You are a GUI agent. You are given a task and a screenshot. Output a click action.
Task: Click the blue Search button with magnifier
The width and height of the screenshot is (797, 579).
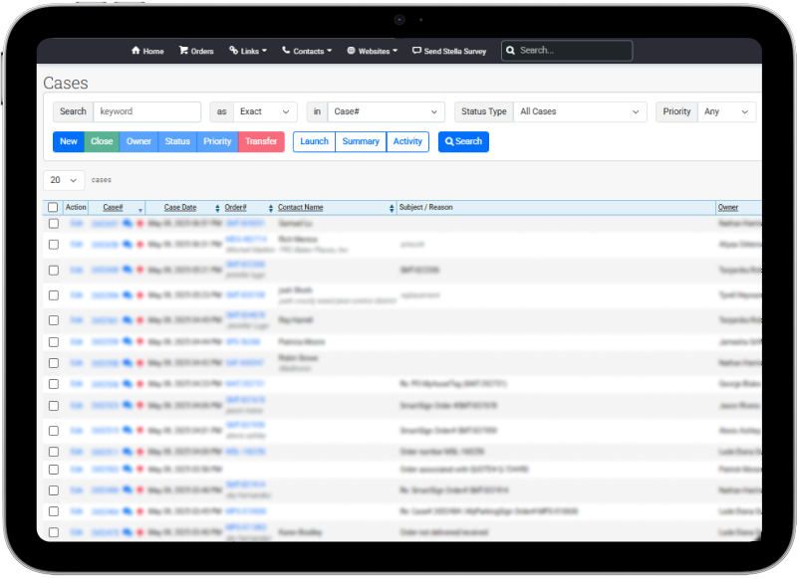point(463,141)
